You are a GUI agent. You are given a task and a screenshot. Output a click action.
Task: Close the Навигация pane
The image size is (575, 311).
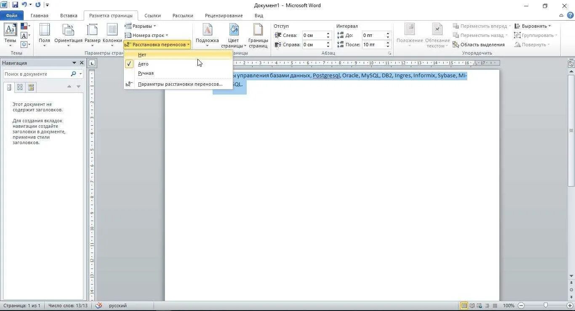coord(81,63)
